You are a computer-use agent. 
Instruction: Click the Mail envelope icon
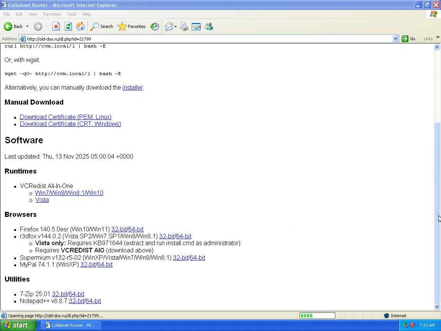(169, 26)
